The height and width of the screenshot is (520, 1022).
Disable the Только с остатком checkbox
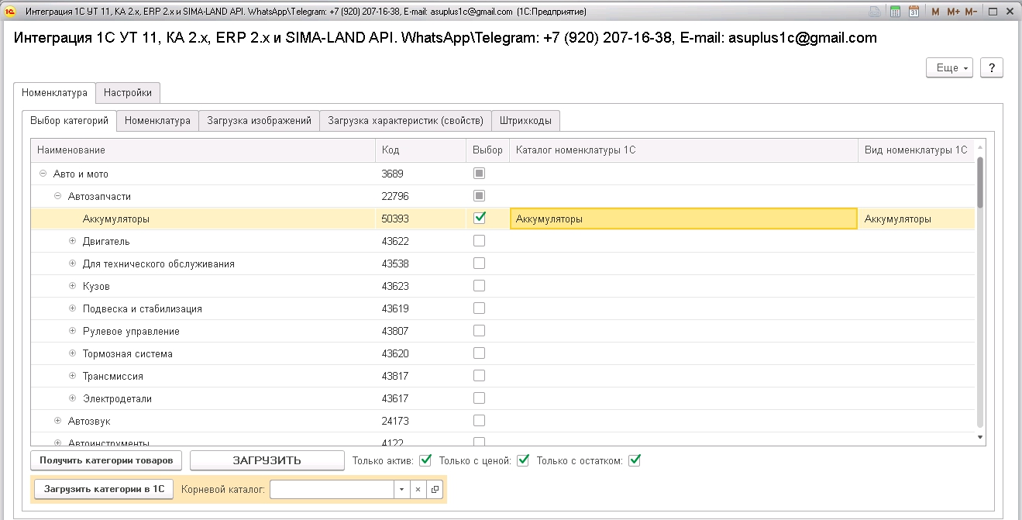tap(635, 460)
